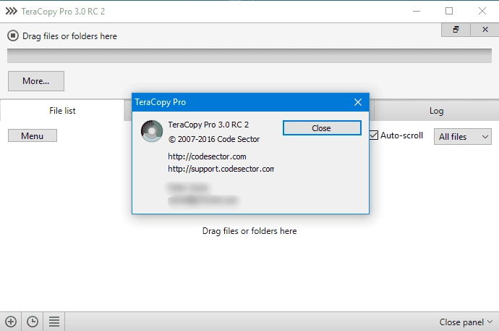Open the list lines icon in bottom bar
499x331 pixels.
pyautogui.click(x=54, y=322)
